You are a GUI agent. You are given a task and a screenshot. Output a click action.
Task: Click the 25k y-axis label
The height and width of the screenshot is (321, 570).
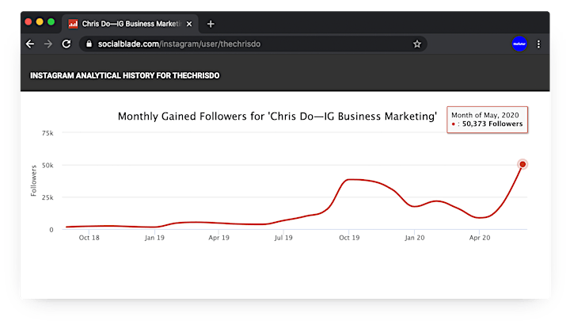(47, 197)
